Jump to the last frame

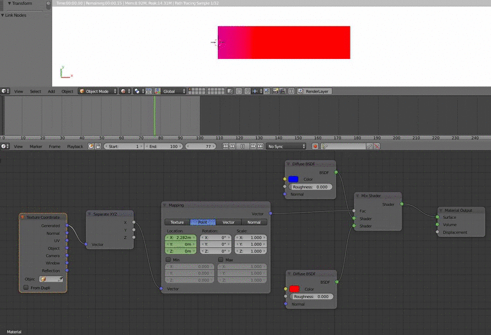(x=260, y=146)
